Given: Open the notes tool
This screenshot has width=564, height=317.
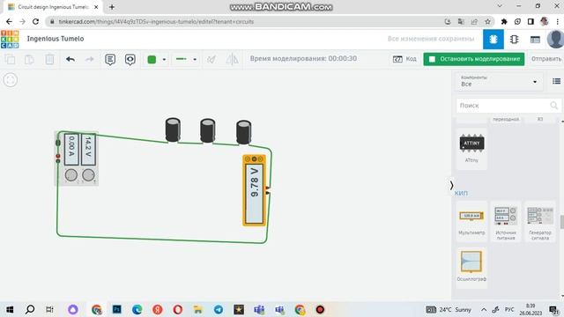Looking at the screenshot, I should [x=110, y=59].
